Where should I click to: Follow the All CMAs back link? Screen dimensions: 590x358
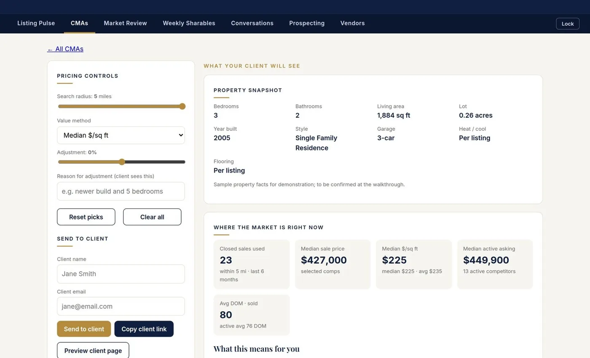click(65, 49)
